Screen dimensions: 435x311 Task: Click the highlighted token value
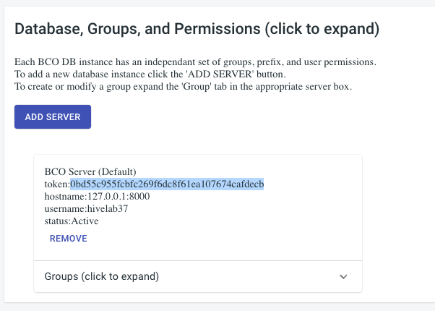point(167,184)
